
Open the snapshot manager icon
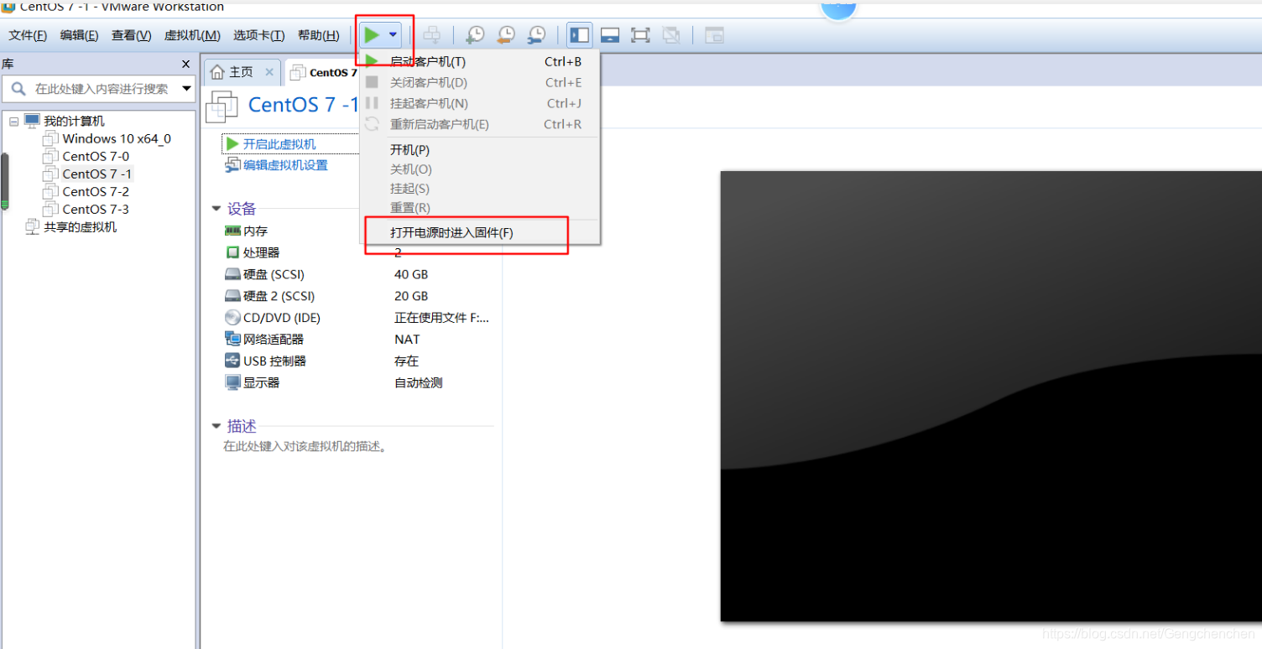point(535,35)
